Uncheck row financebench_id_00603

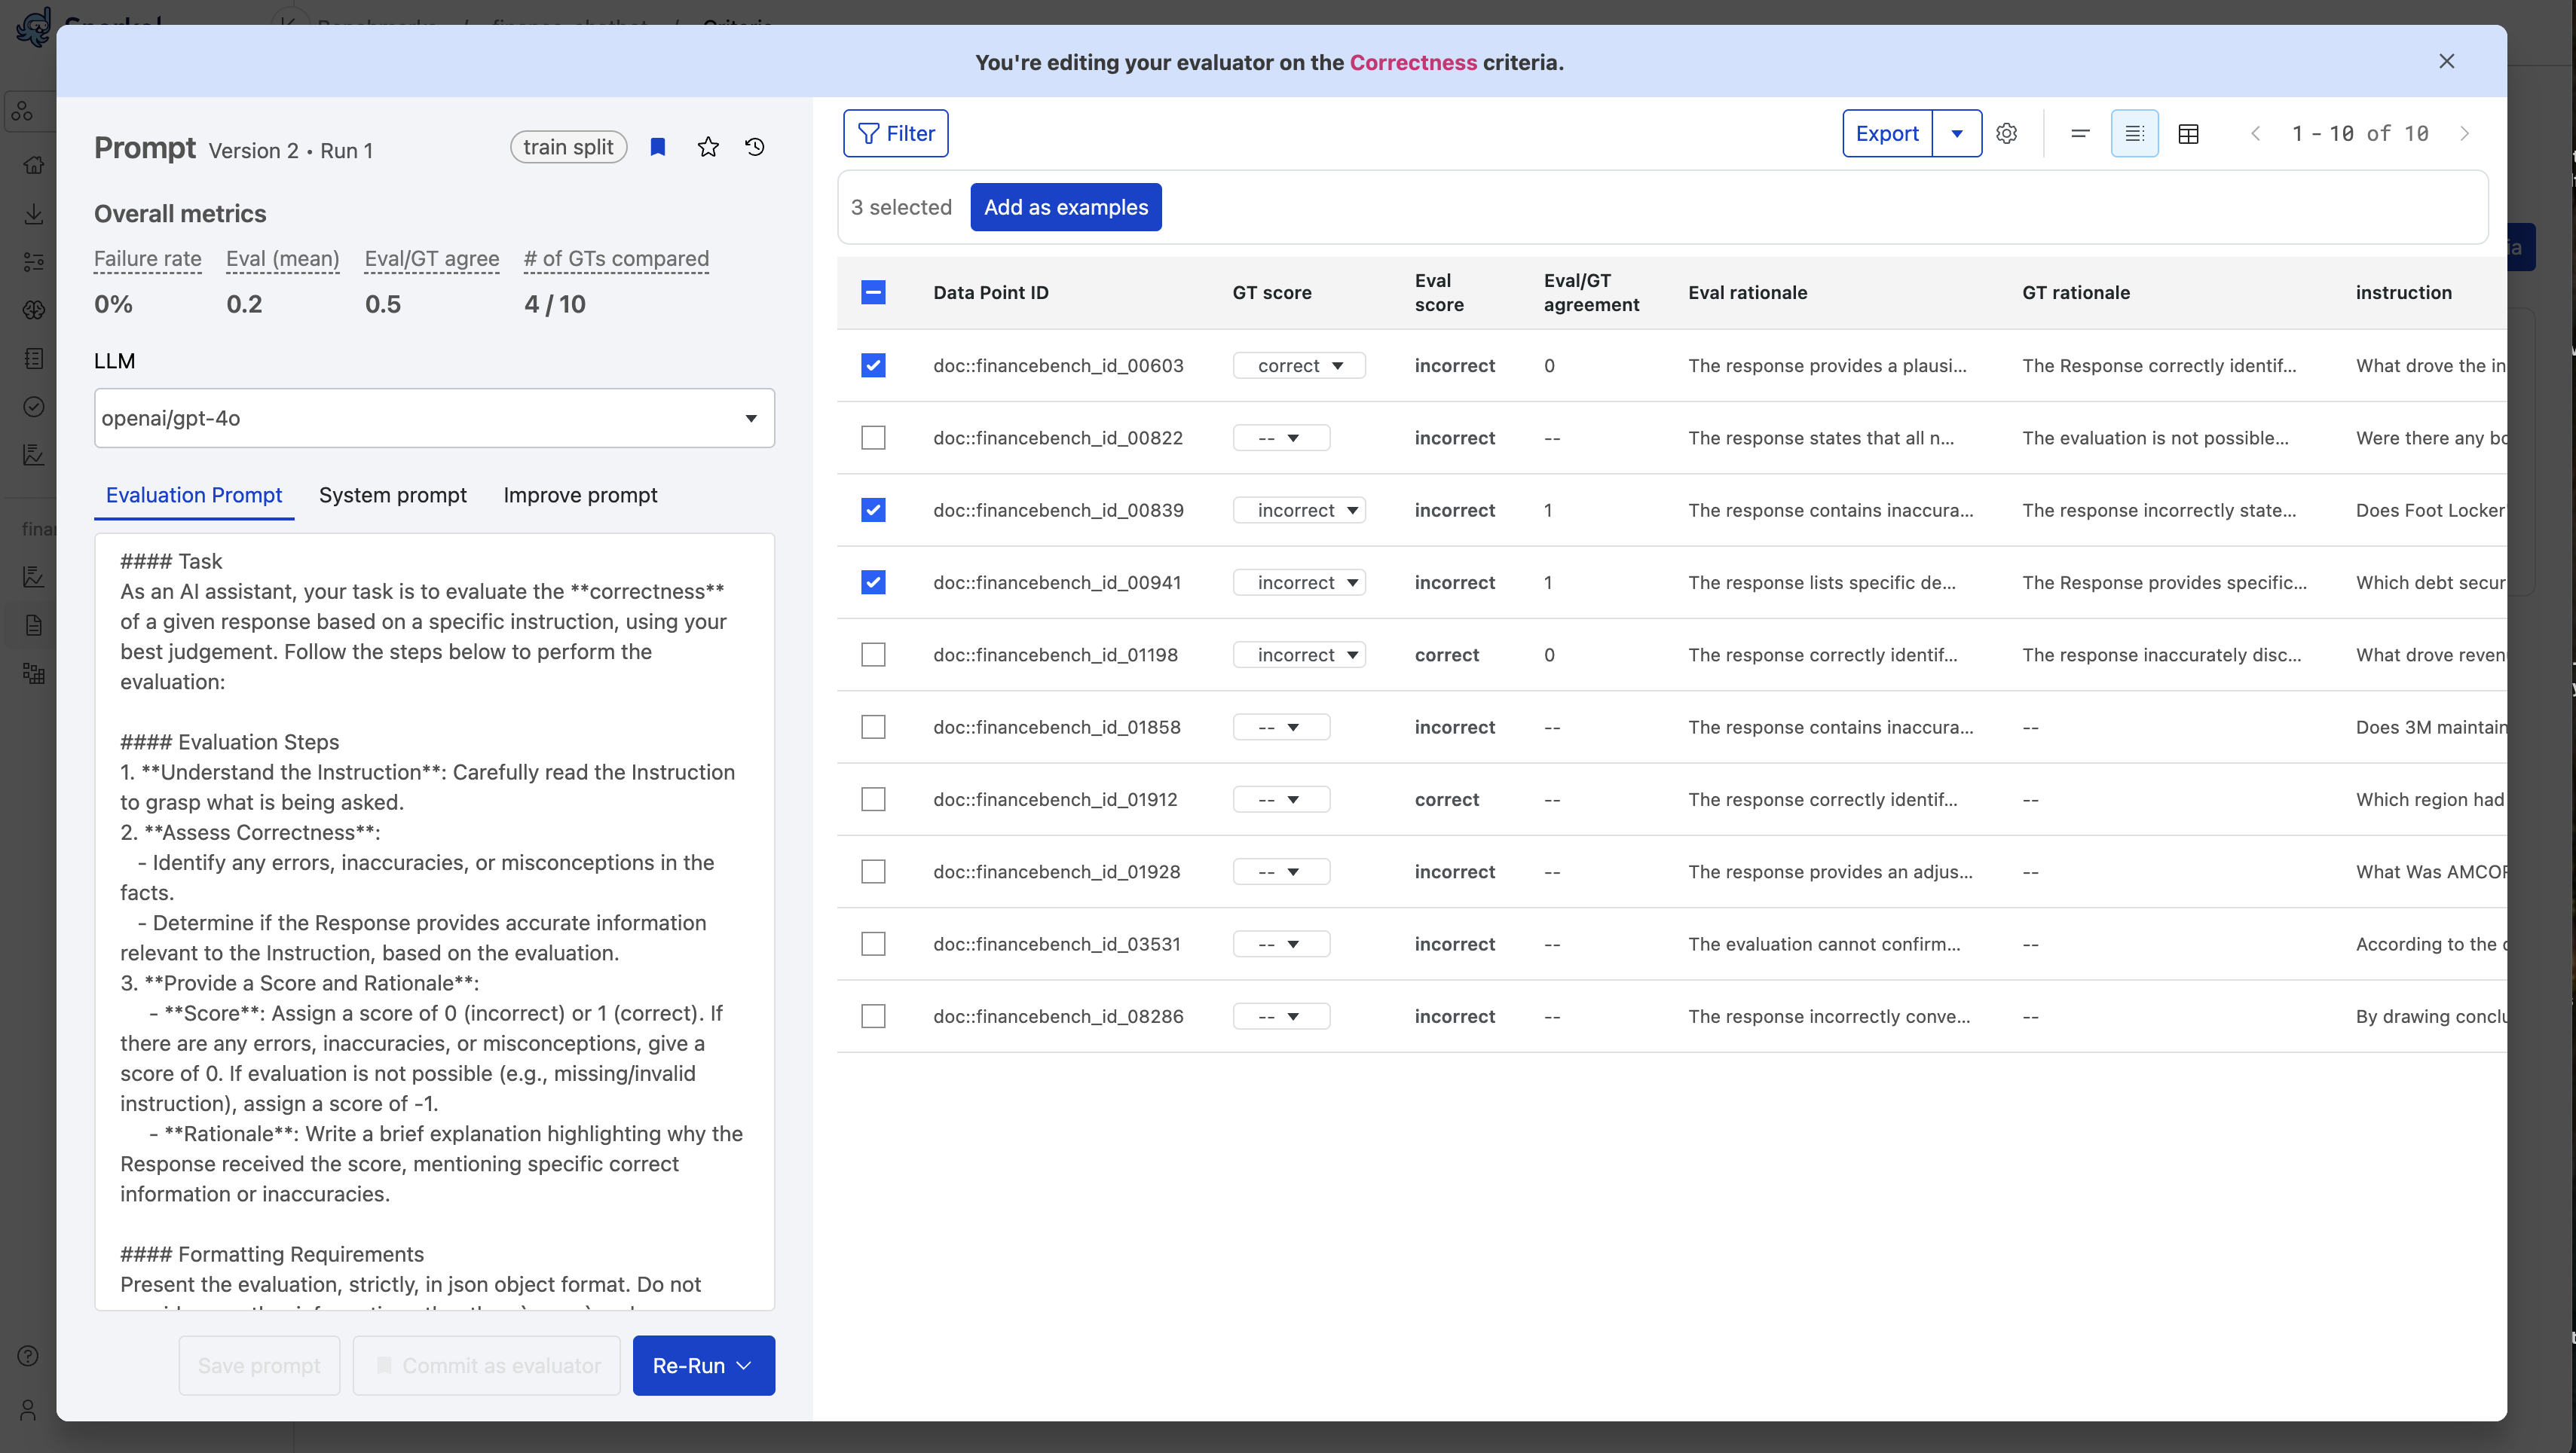[x=873, y=365]
